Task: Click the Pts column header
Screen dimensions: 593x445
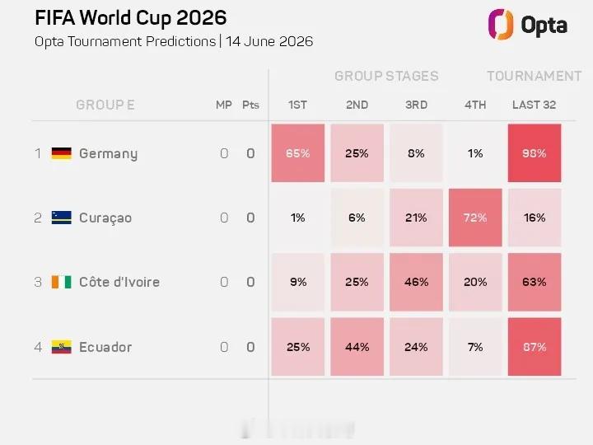Action: [250, 105]
